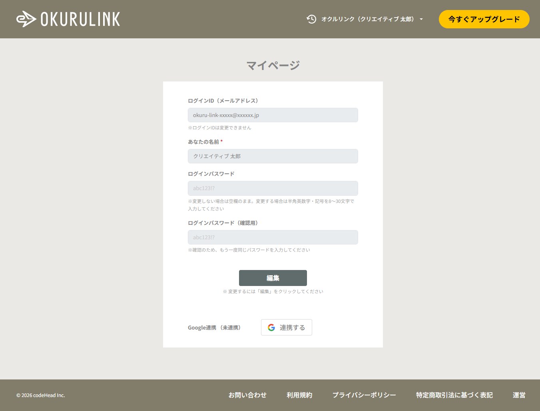Select the account name オクルリンク（クリエイティブ 太郎）
This screenshot has height=411, width=540.
[x=368, y=19]
